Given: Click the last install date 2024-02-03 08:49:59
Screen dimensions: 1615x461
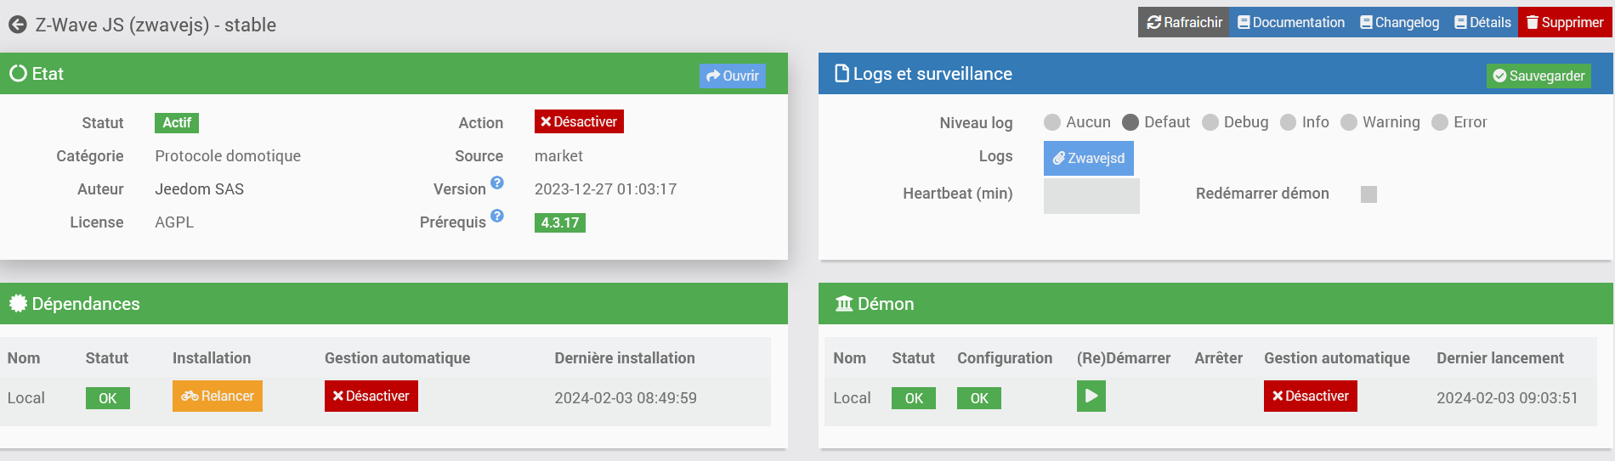Looking at the screenshot, I should [x=626, y=398].
